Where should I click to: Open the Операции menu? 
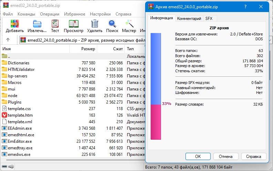(50, 14)
